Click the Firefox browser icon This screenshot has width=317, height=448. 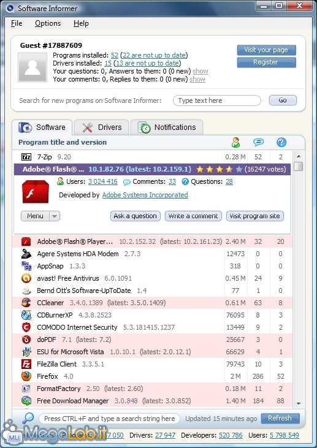coord(26,376)
